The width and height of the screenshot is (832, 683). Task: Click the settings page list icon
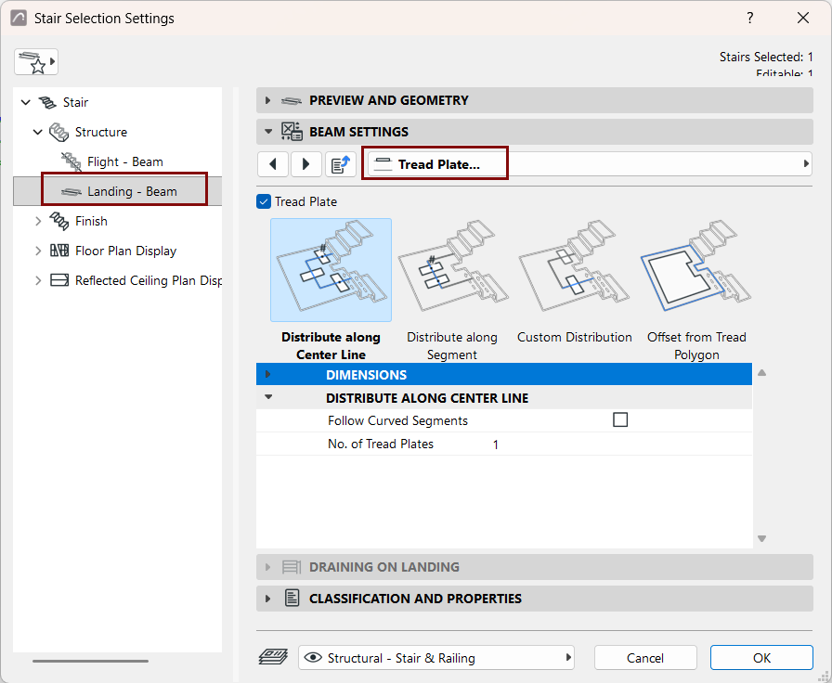coord(340,164)
